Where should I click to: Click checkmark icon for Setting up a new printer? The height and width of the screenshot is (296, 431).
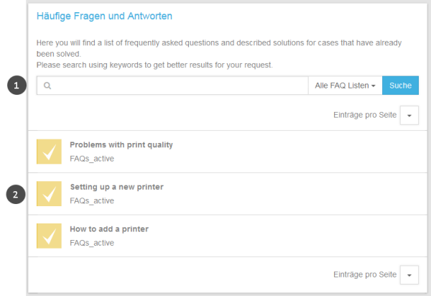(49, 193)
